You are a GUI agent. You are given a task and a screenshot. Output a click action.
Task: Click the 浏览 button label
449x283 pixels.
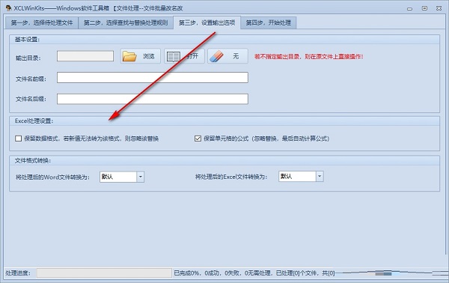[149, 56]
